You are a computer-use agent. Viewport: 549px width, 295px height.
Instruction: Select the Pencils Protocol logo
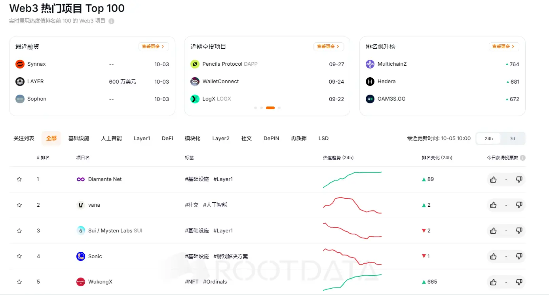(x=194, y=64)
